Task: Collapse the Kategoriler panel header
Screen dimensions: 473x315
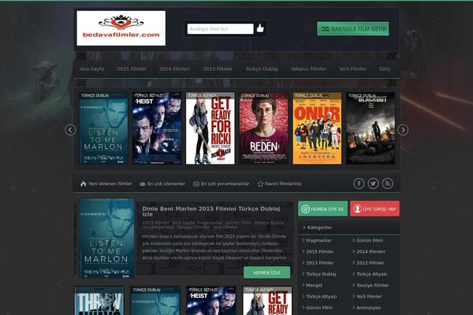Action: pyautogui.click(x=348, y=228)
